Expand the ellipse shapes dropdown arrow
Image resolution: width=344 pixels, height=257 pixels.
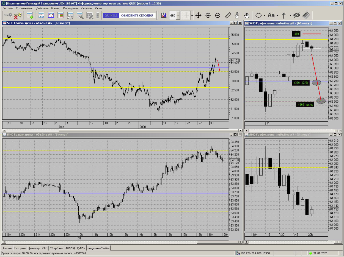point(265,15)
